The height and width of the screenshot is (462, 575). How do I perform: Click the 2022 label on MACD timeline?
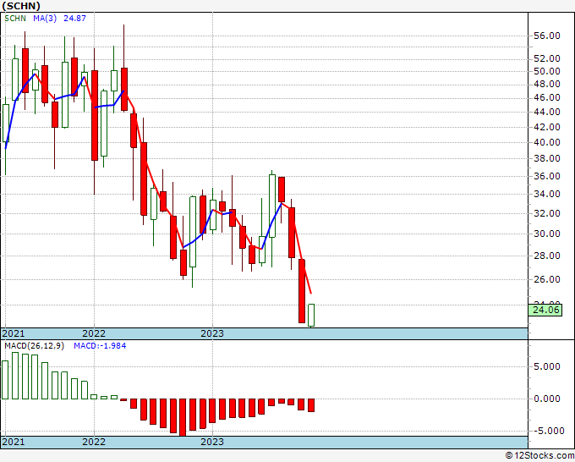[x=94, y=442]
